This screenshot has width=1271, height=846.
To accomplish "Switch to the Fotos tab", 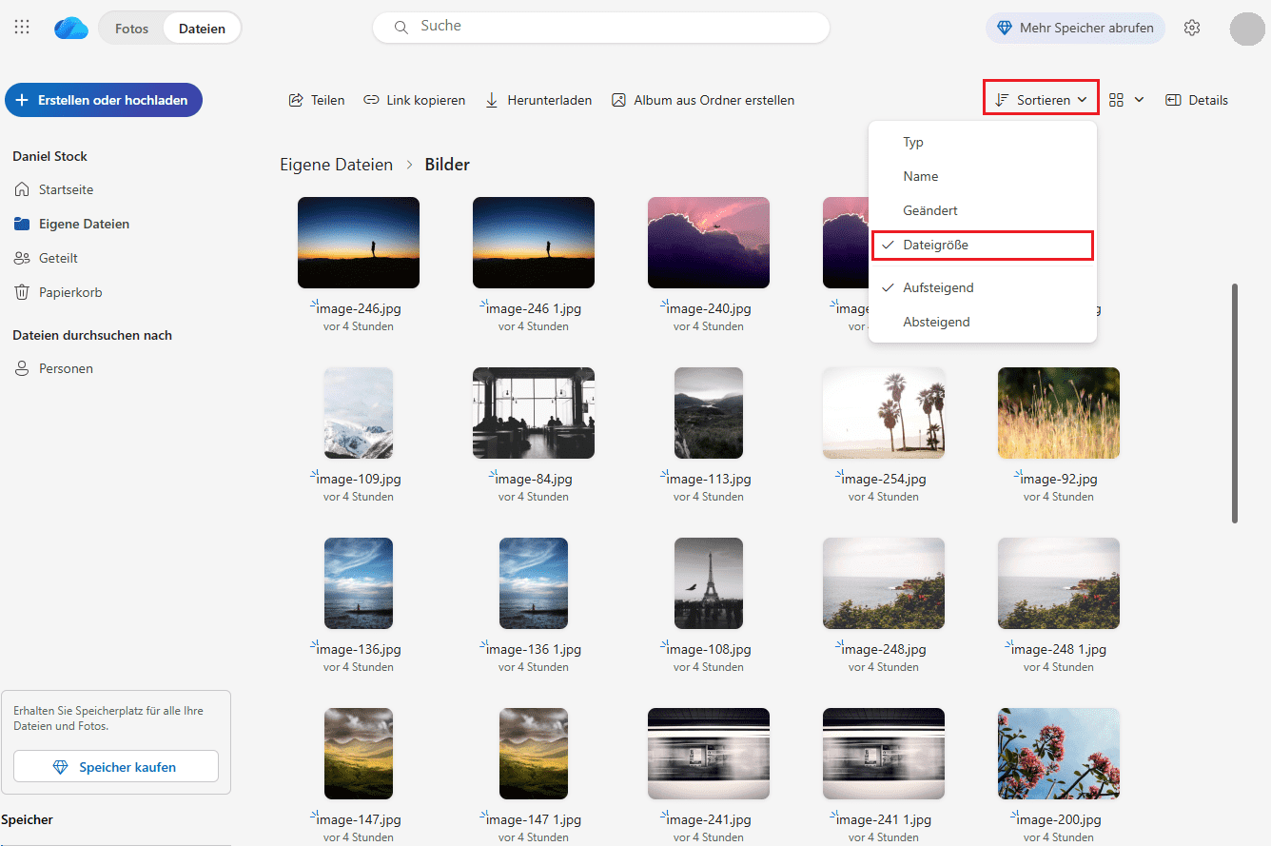I will tap(131, 29).
